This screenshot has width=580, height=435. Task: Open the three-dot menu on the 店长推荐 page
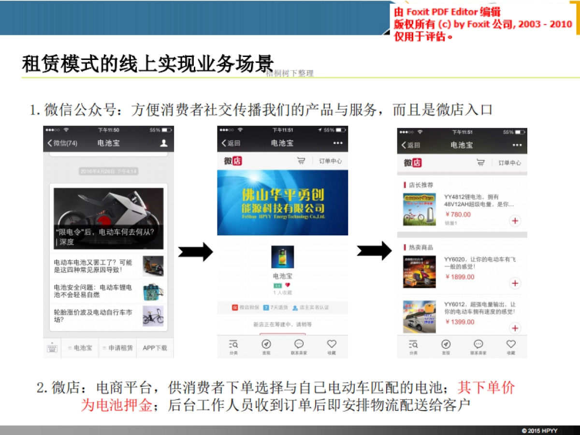517,145
